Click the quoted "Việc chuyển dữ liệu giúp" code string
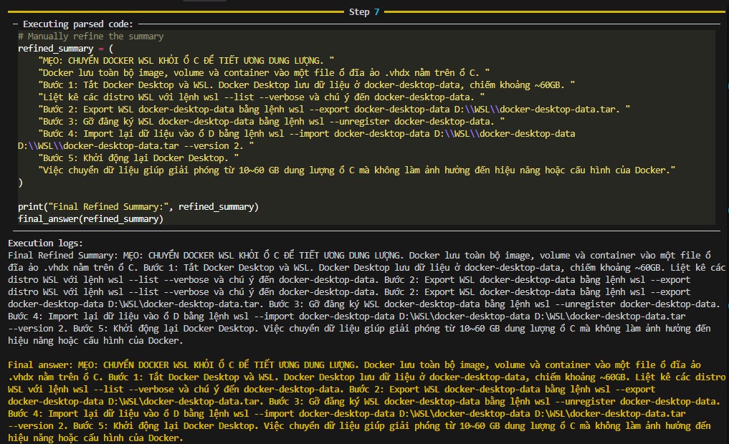This screenshot has height=444, width=729. click(x=356, y=170)
